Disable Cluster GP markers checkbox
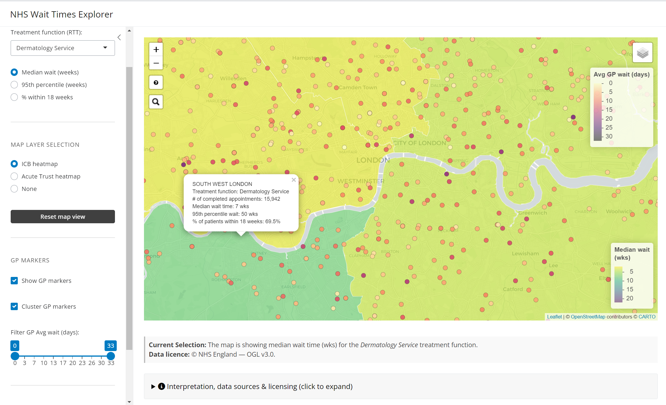Screen dimensions: 666x405 14,306
